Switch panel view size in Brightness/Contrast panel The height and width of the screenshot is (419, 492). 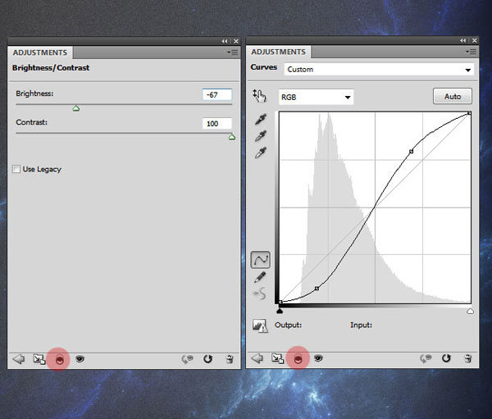pyautogui.click(x=39, y=359)
